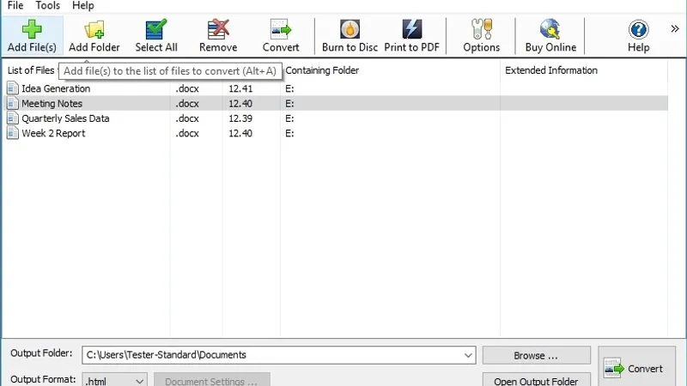This screenshot has height=386, width=687.
Task: Expand the Output Folder dropdown arrow
Action: [468, 355]
